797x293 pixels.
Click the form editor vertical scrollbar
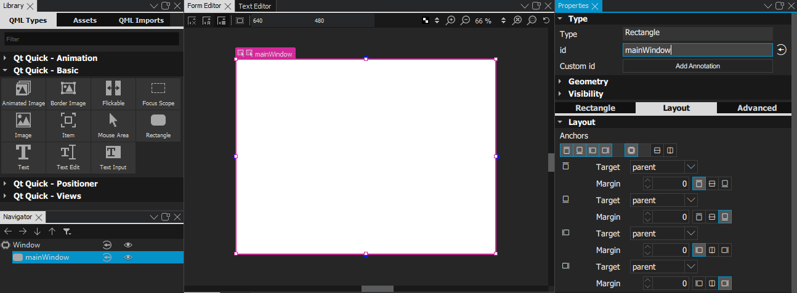tap(551, 163)
